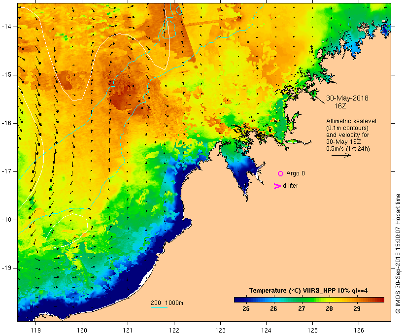404x335 pixels.
Task: Click the '16Z' time label under the date
Action: click(x=340, y=106)
